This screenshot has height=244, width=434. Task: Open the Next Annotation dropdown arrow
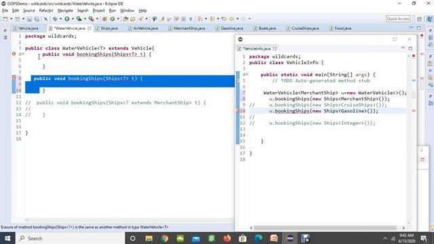[x=205, y=19]
